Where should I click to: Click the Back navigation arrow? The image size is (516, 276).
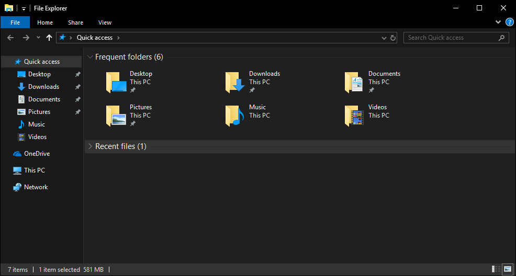(x=11, y=38)
